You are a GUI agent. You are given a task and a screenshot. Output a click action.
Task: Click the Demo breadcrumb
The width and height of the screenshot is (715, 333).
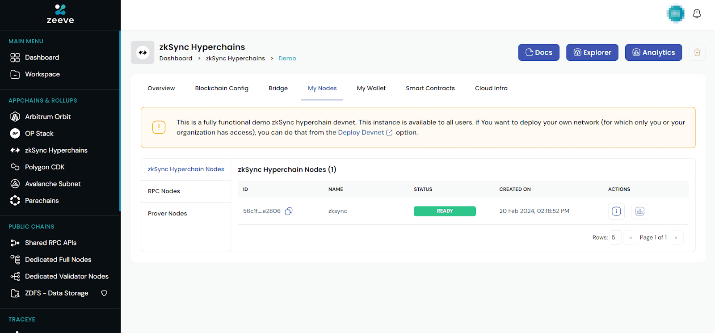[287, 58]
